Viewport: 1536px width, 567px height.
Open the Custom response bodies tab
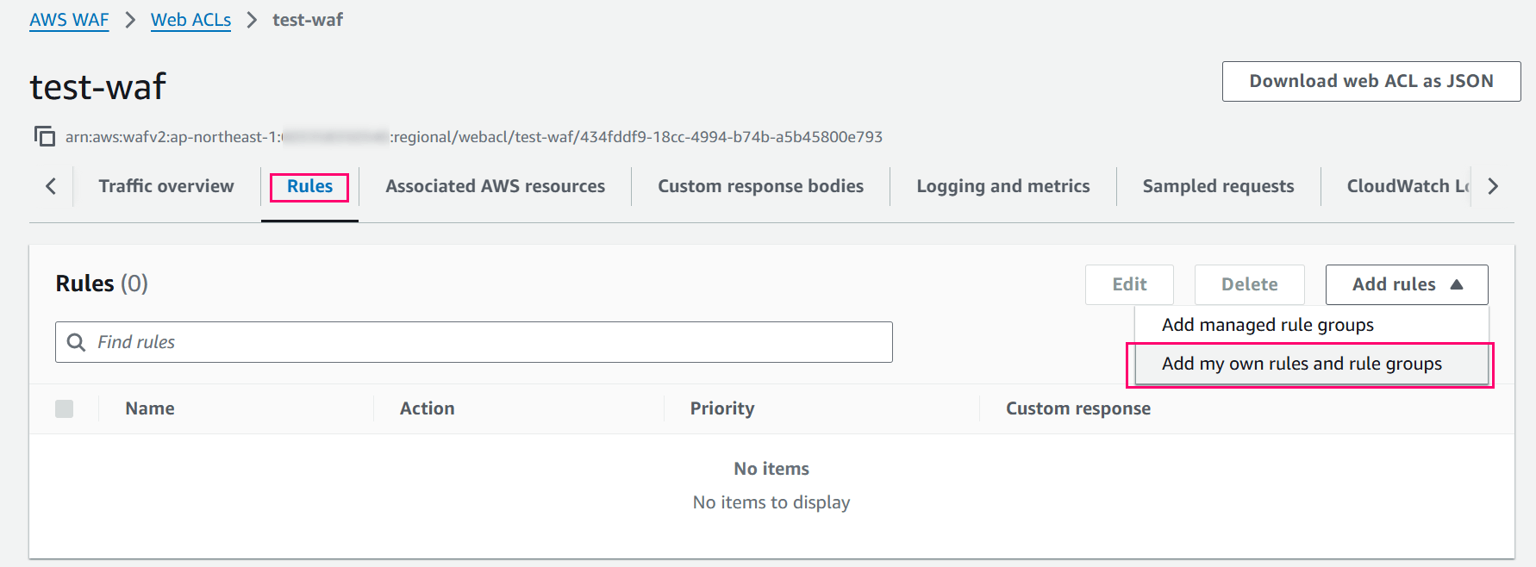click(x=760, y=186)
